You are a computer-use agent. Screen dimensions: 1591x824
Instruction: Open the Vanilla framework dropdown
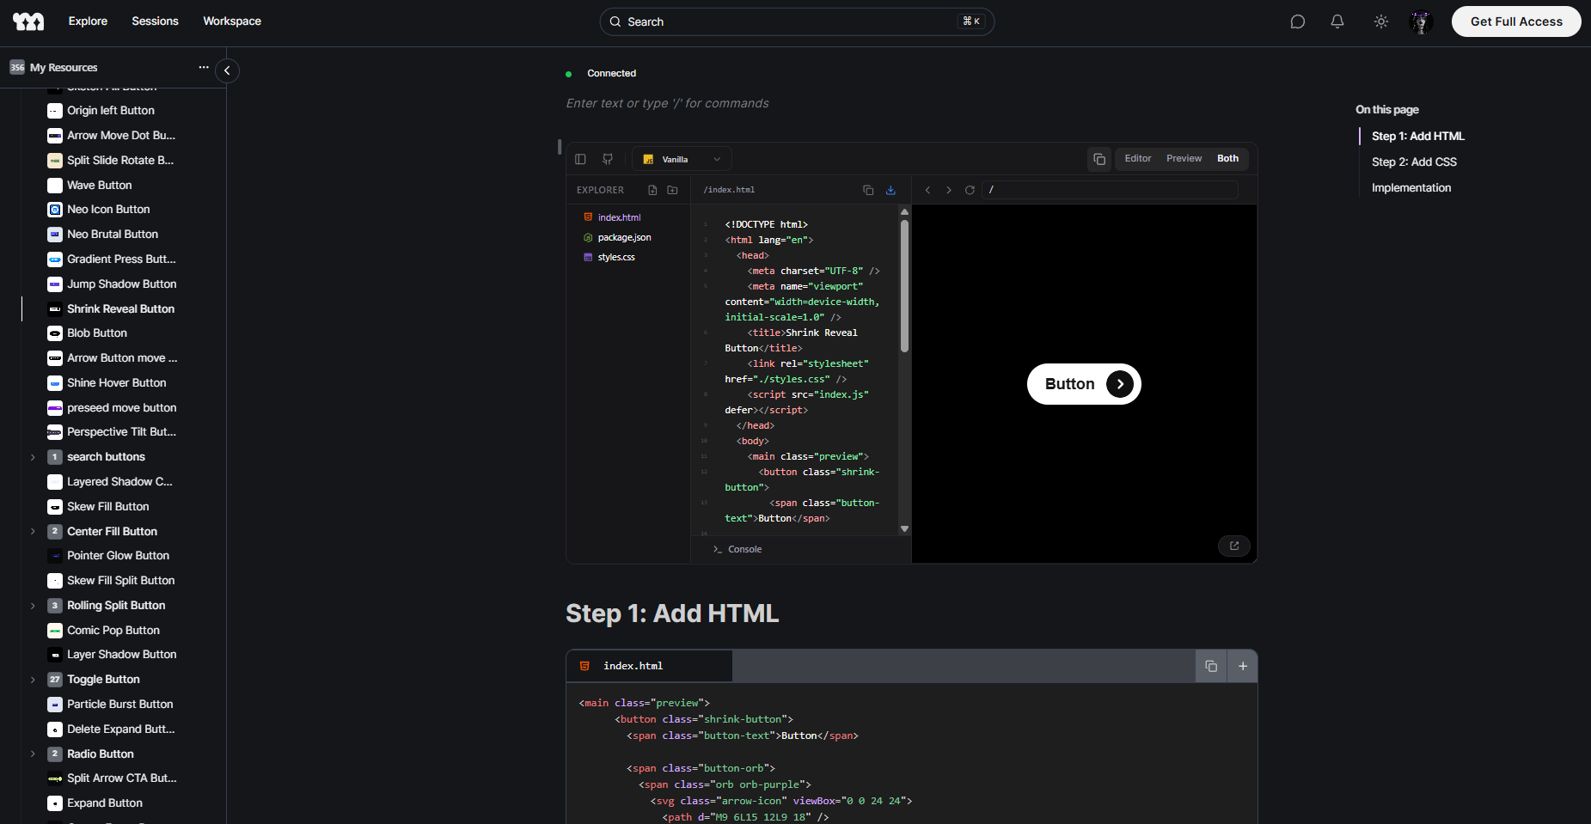click(682, 159)
